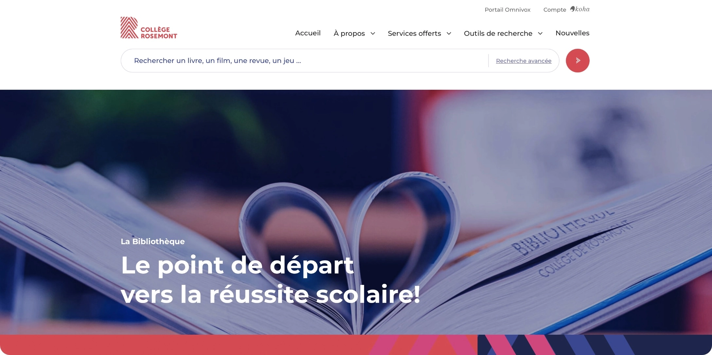Open the Recherche avancée link
This screenshot has width=712, height=355.
click(524, 61)
